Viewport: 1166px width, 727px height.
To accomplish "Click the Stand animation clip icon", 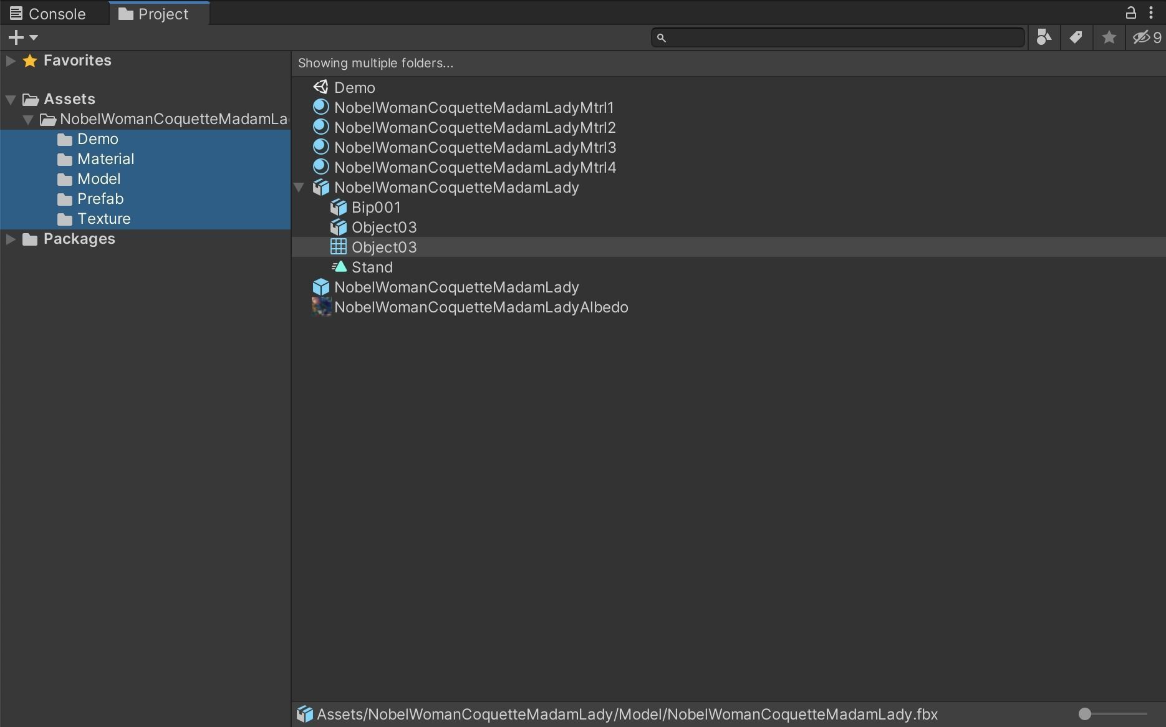I will [339, 267].
